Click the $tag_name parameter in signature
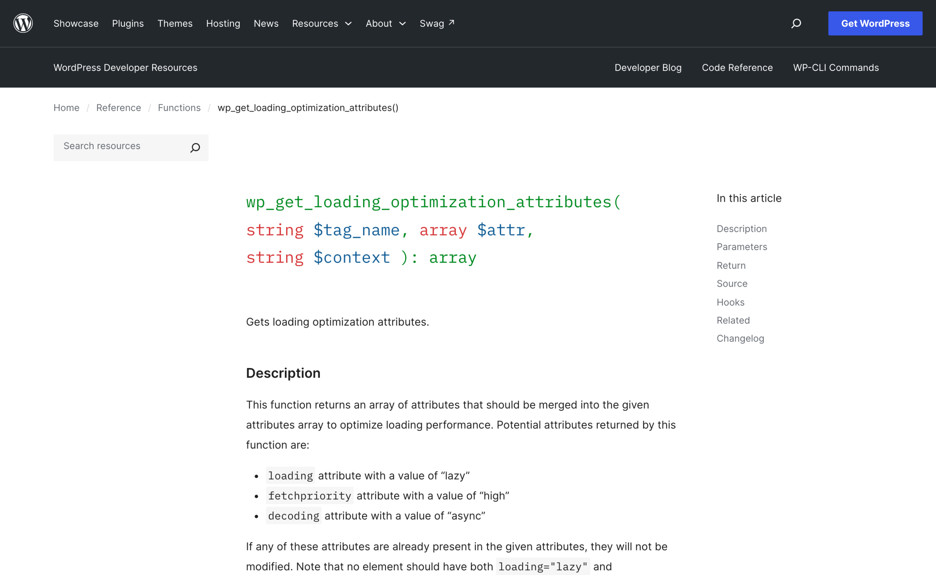Image resolution: width=936 pixels, height=575 pixels. pyautogui.click(x=356, y=230)
